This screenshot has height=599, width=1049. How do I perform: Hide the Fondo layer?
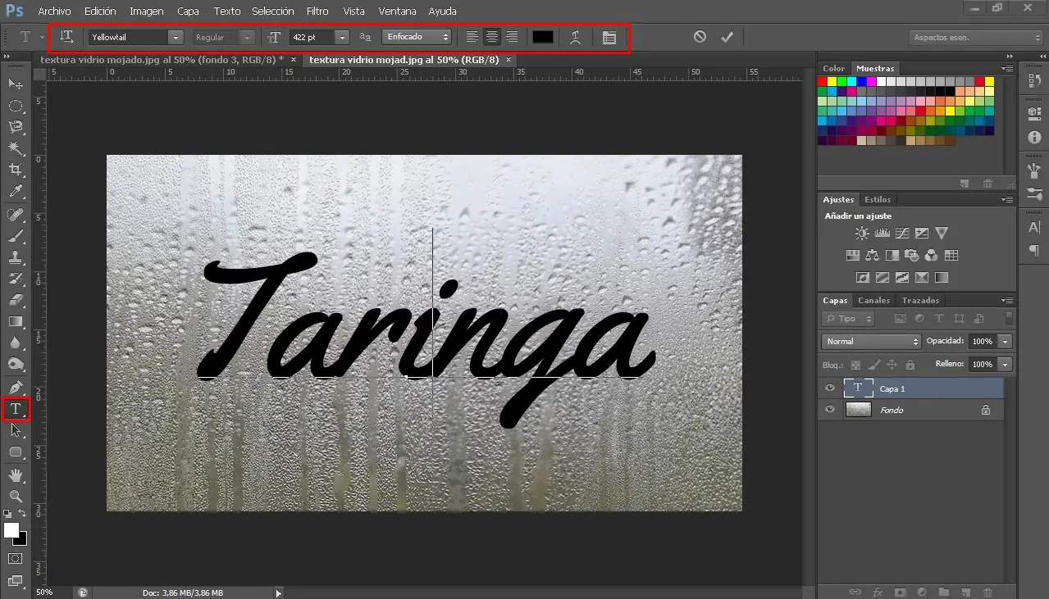(x=830, y=410)
